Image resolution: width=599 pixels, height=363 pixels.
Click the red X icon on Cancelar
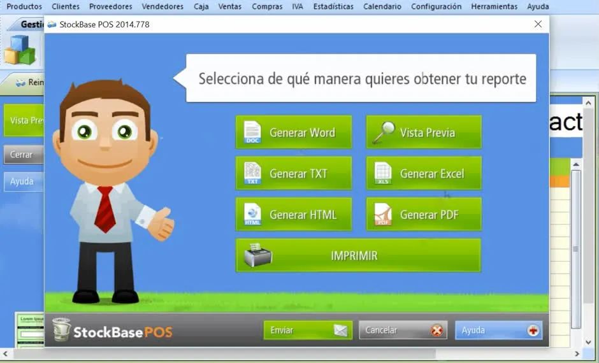pyautogui.click(x=437, y=330)
